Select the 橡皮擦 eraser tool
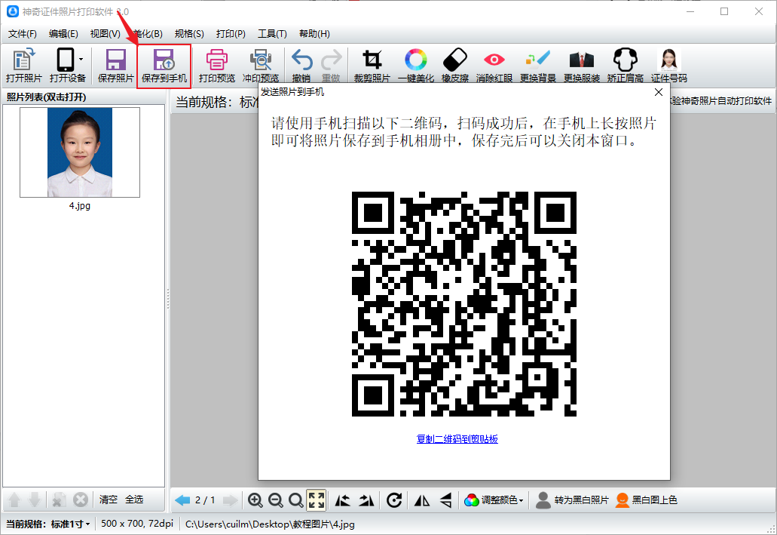The height and width of the screenshot is (535, 777). click(455, 66)
